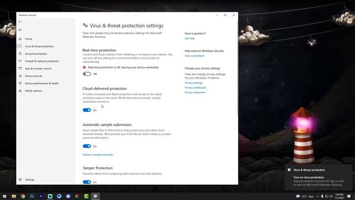Go back using the back arrow
The height and width of the screenshot is (200, 355).
pyautogui.click(x=20, y=22)
